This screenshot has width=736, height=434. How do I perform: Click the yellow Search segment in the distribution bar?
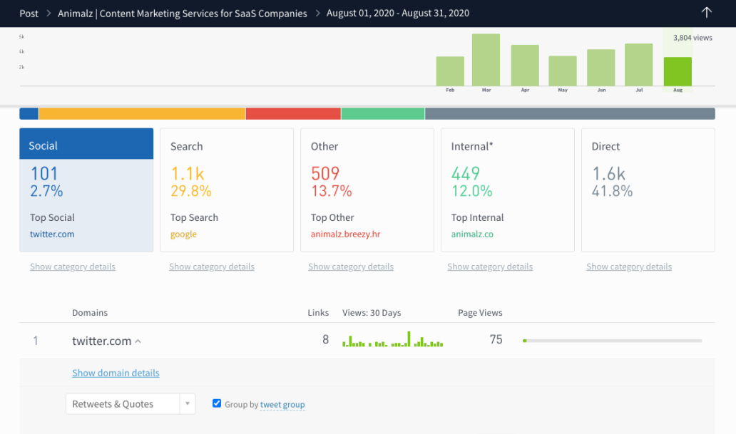pos(143,113)
